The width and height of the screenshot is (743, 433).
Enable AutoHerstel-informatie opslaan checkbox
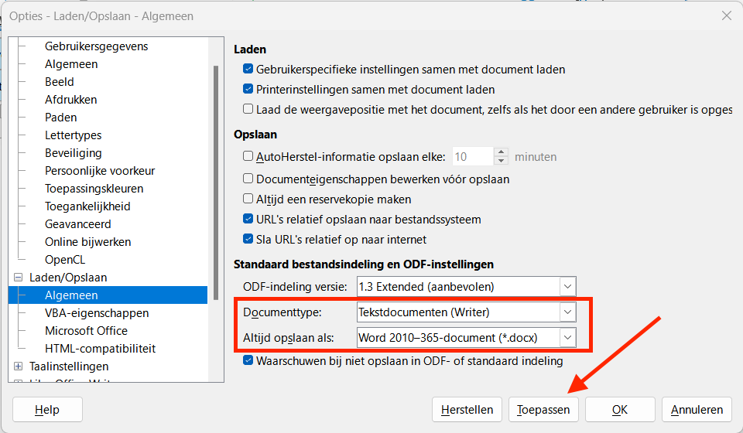pyautogui.click(x=248, y=156)
